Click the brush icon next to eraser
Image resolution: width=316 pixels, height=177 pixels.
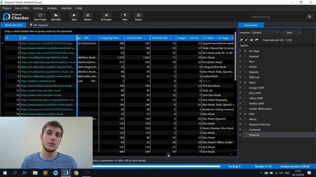click(246, 40)
